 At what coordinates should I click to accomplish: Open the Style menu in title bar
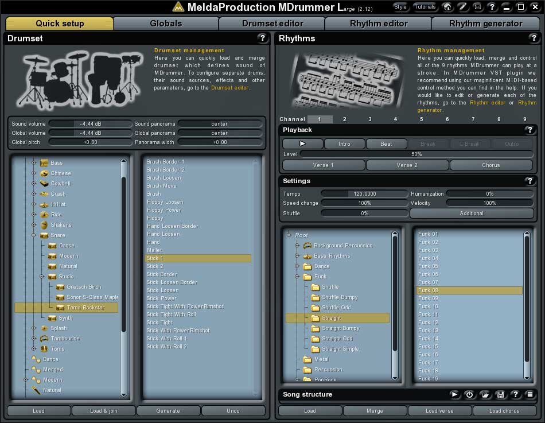400,7
